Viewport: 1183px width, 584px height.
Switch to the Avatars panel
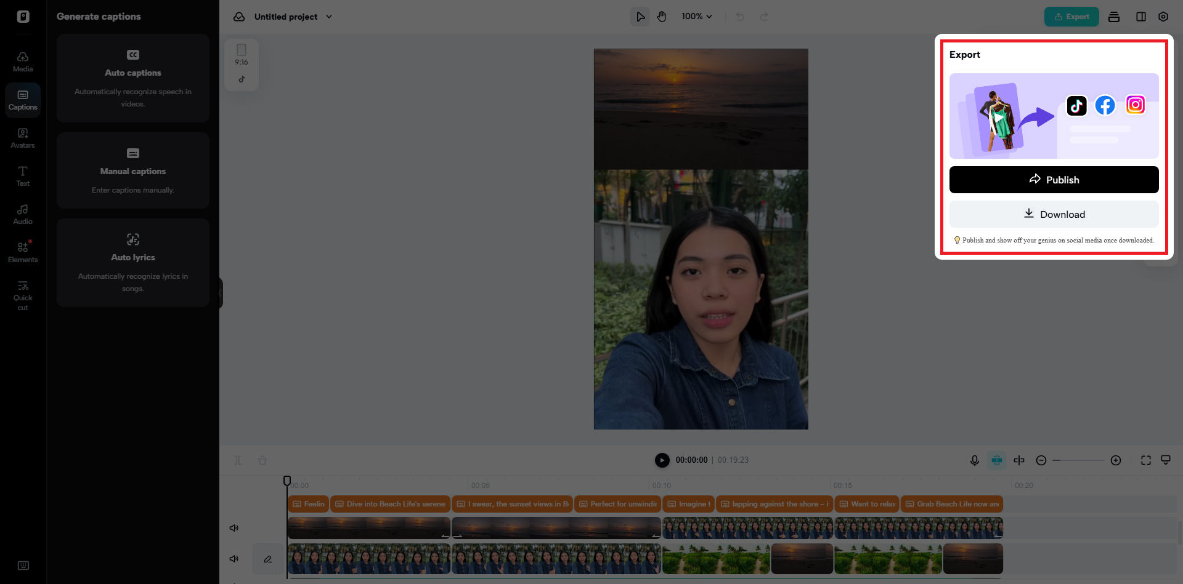(22, 138)
